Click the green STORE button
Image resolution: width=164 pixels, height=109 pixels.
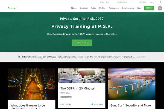point(149,8)
